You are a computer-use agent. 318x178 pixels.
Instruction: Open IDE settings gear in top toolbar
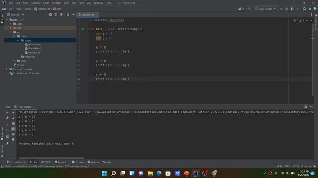tap(310, 9)
